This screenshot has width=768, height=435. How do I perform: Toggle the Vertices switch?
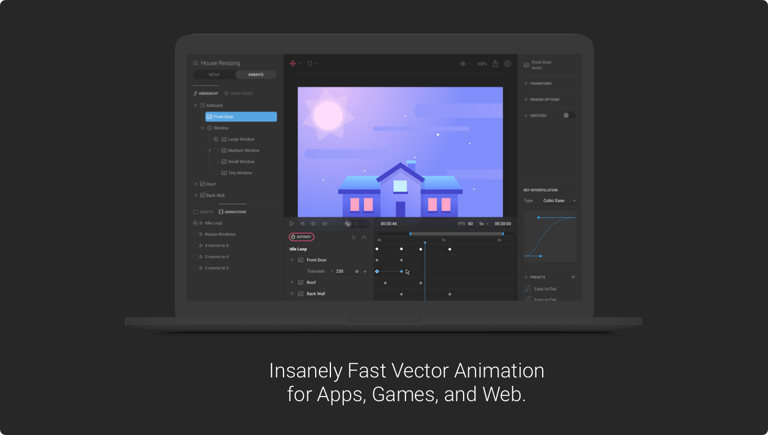tap(569, 115)
